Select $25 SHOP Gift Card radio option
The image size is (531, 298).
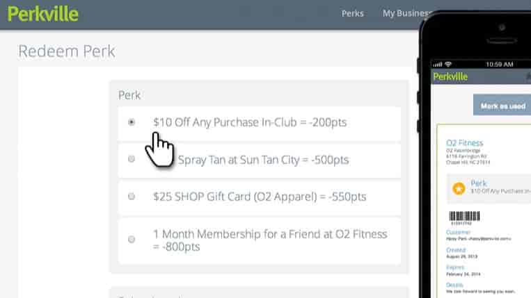tap(132, 197)
